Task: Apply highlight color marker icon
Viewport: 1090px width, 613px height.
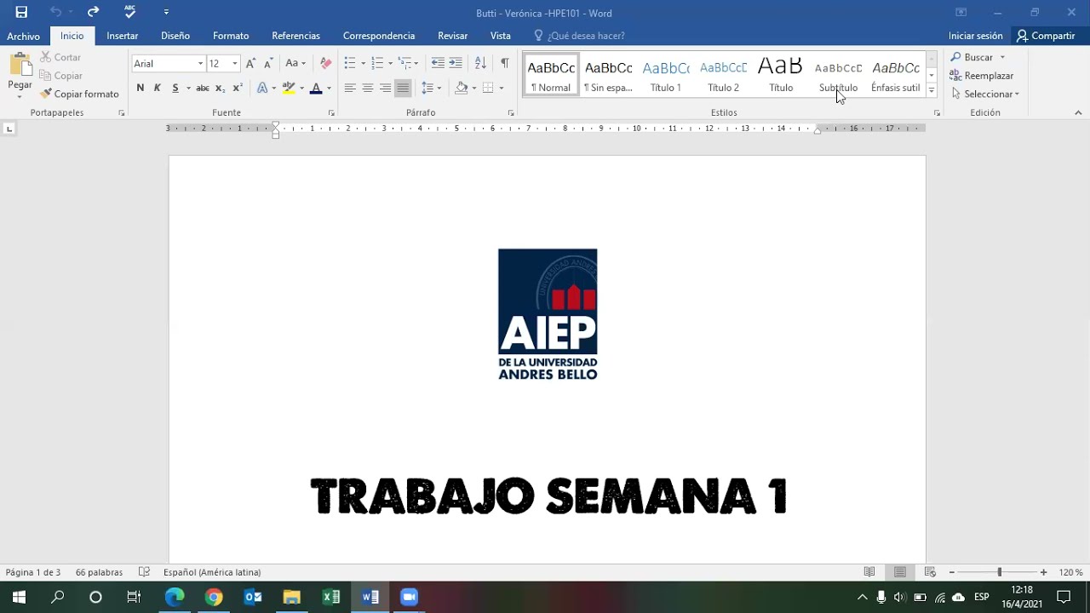Action: pyautogui.click(x=289, y=88)
